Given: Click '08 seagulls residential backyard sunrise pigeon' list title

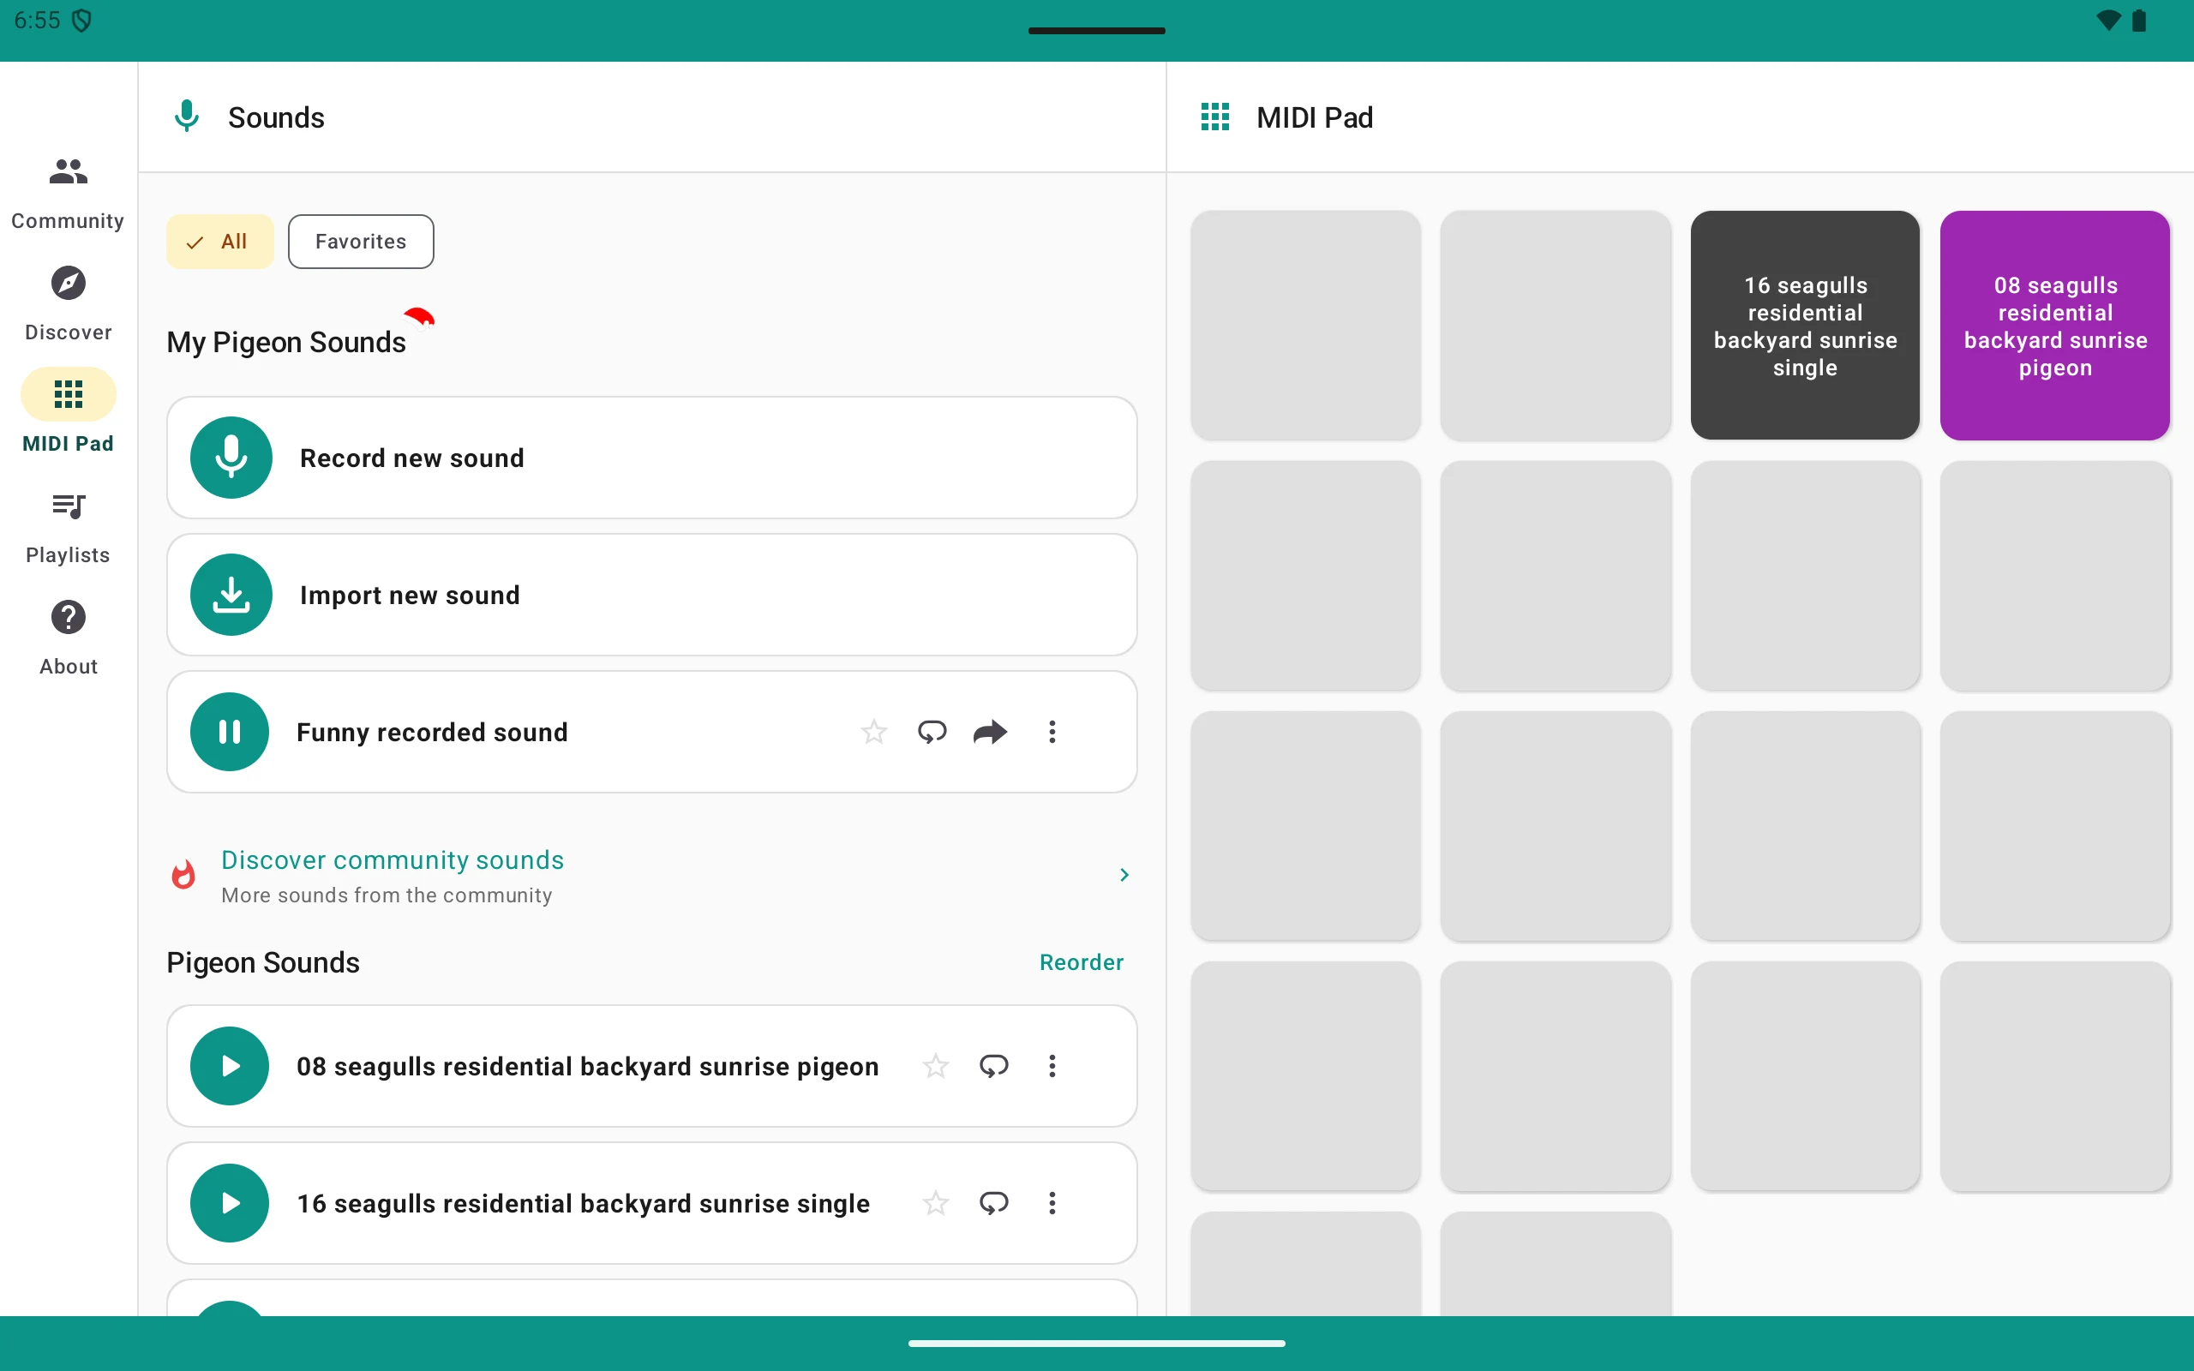Looking at the screenshot, I should coord(587,1066).
